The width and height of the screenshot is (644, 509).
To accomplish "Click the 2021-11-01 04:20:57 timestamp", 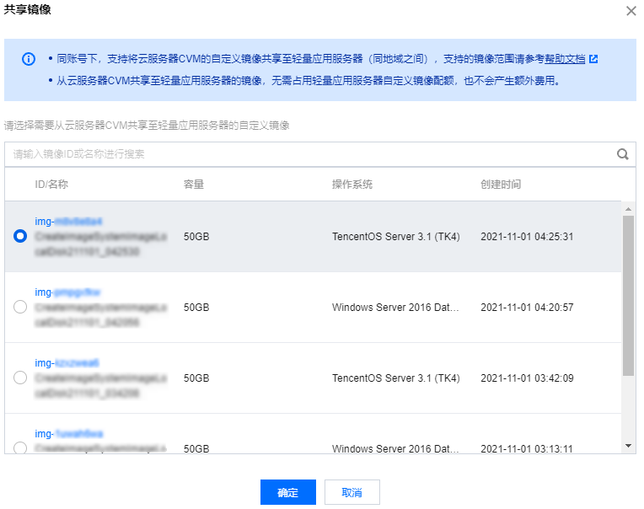I will point(527,307).
